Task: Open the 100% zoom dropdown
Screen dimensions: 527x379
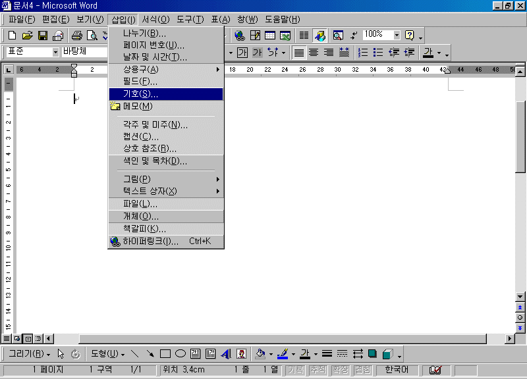Action: coord(397,35)
